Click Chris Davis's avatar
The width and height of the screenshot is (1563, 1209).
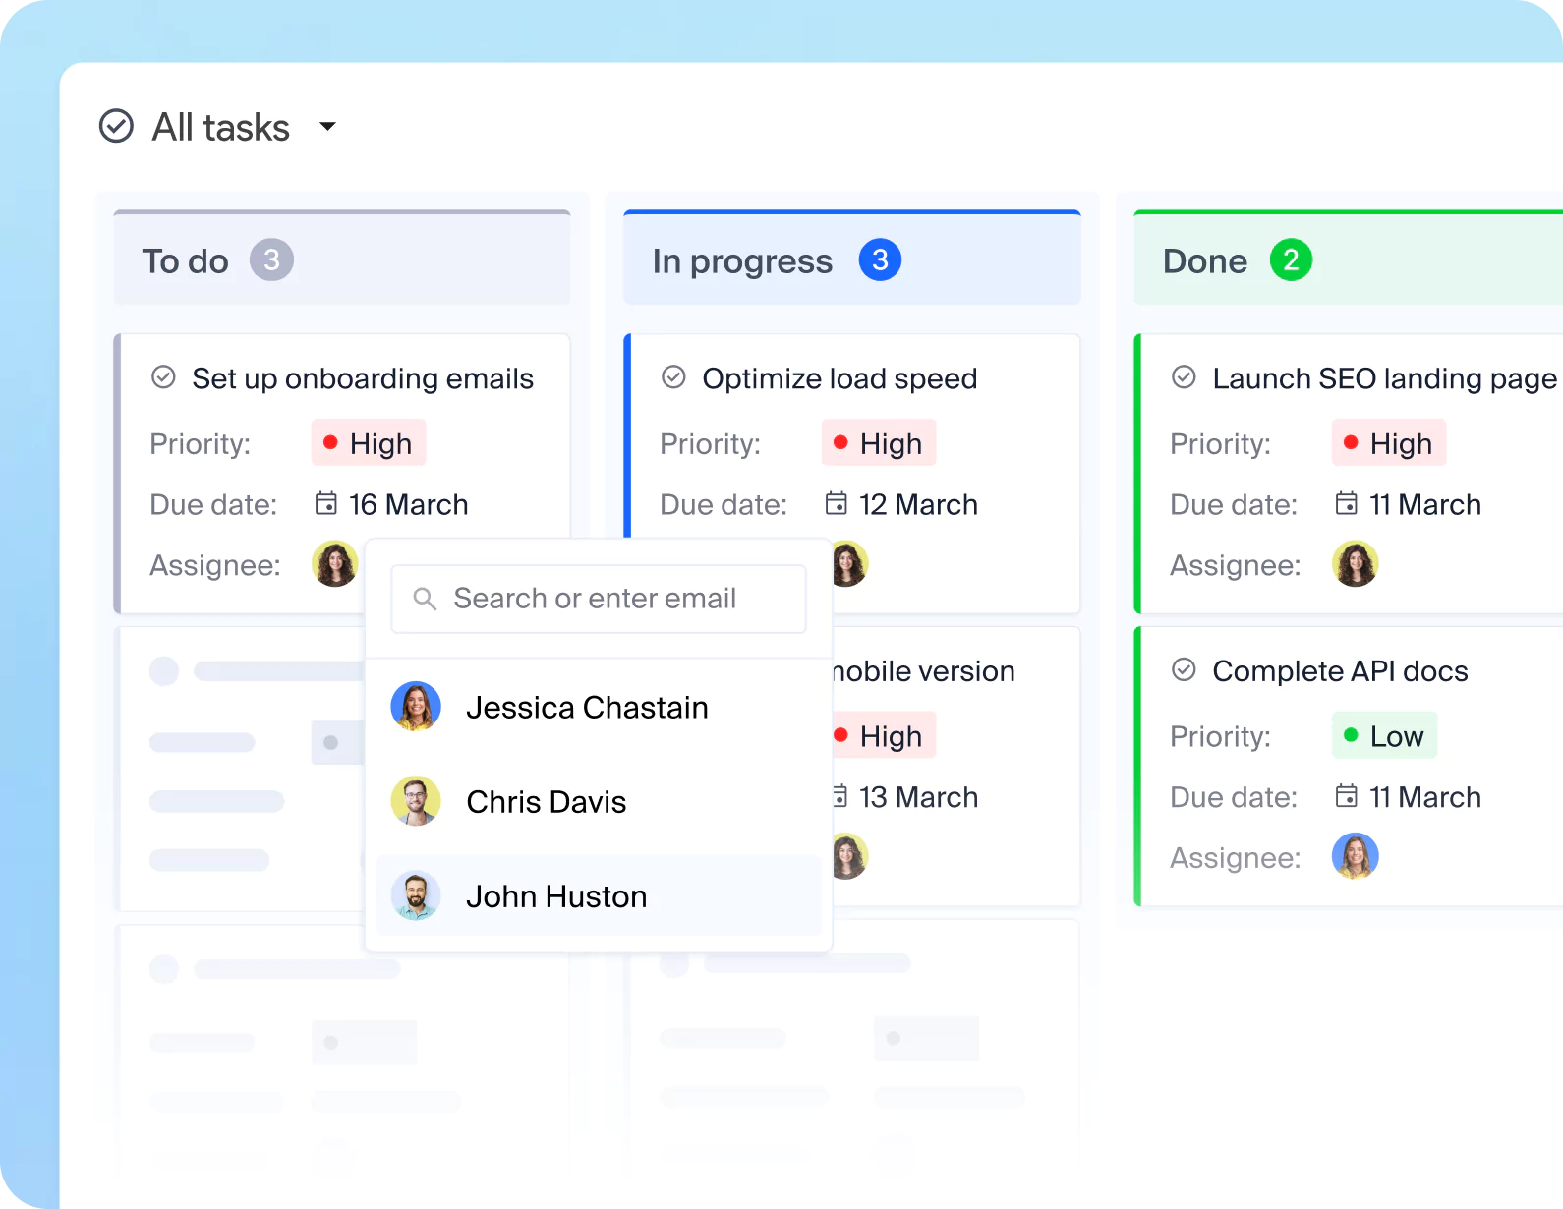point(416,801)
